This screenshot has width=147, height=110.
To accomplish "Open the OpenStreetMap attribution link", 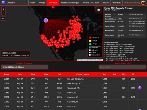I will click(91, 60).
